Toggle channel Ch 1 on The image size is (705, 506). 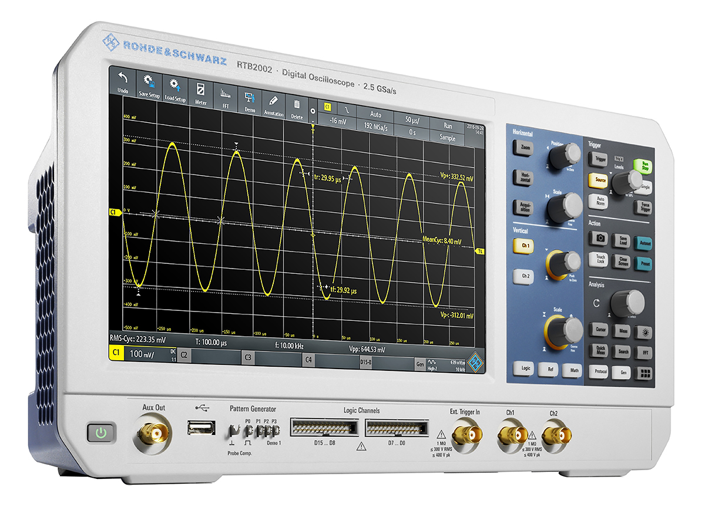[523, 246]
